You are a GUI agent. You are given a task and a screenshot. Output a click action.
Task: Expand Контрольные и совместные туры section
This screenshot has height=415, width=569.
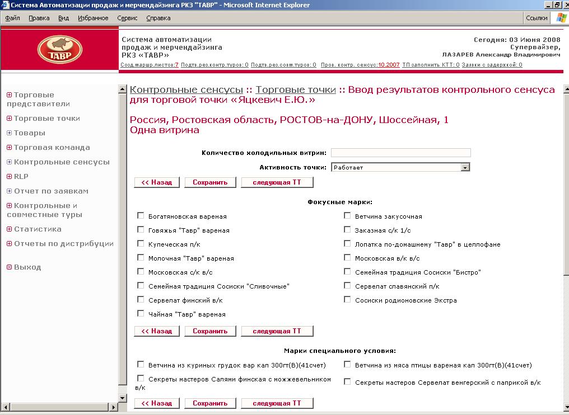[x=9, y=205]
